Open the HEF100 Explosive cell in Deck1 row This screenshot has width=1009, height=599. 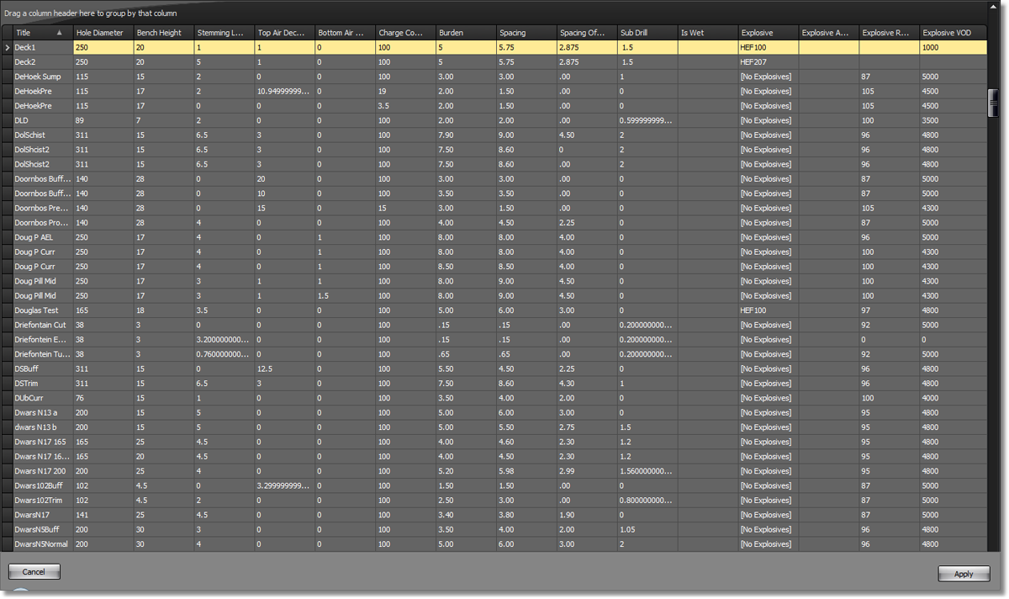click(x=768, y=48)
